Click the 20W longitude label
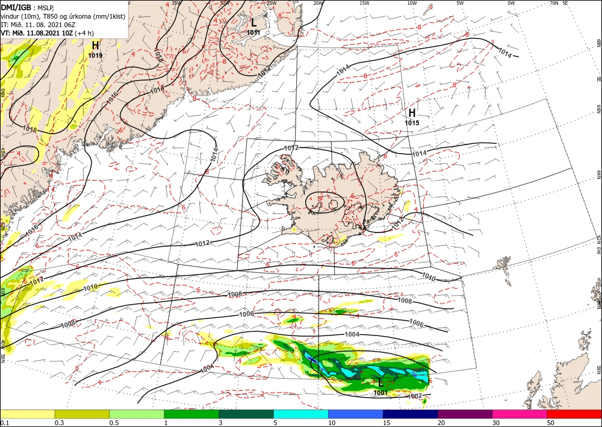602x427 pixels. pos(318,3)
